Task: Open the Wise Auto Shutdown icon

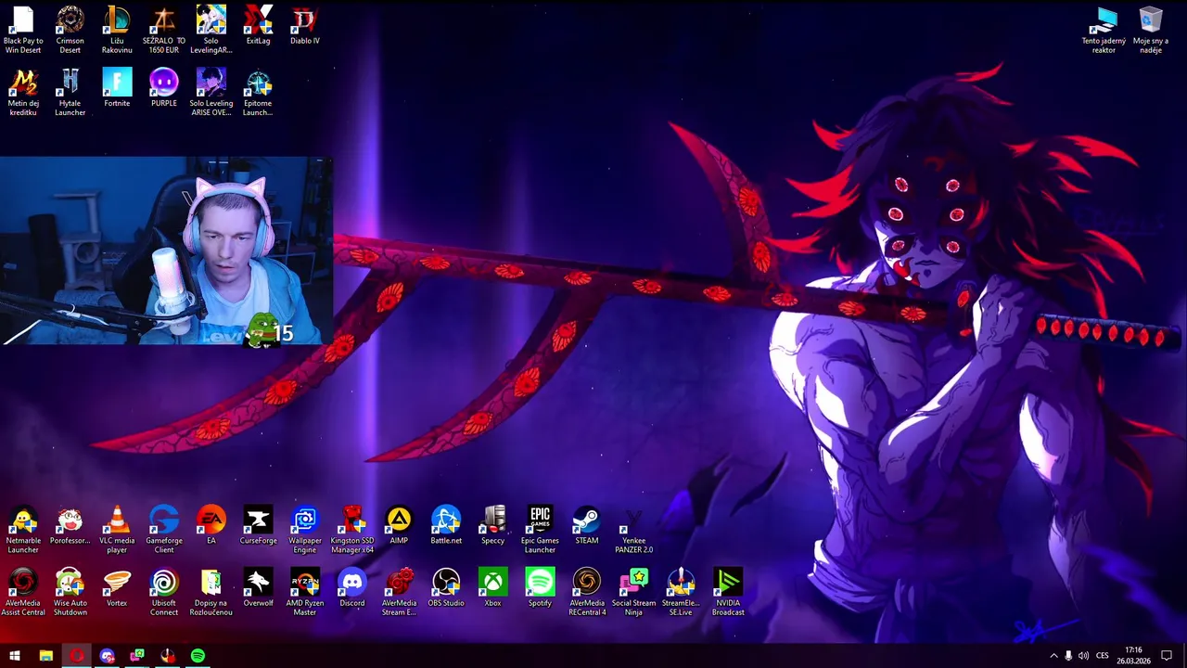Action: tap(70, 593)
